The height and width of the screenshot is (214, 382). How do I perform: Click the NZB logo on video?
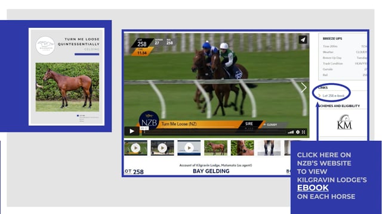click(149, 121)
